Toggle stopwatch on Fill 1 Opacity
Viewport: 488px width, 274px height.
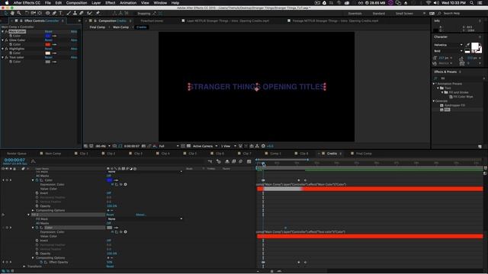37,206
